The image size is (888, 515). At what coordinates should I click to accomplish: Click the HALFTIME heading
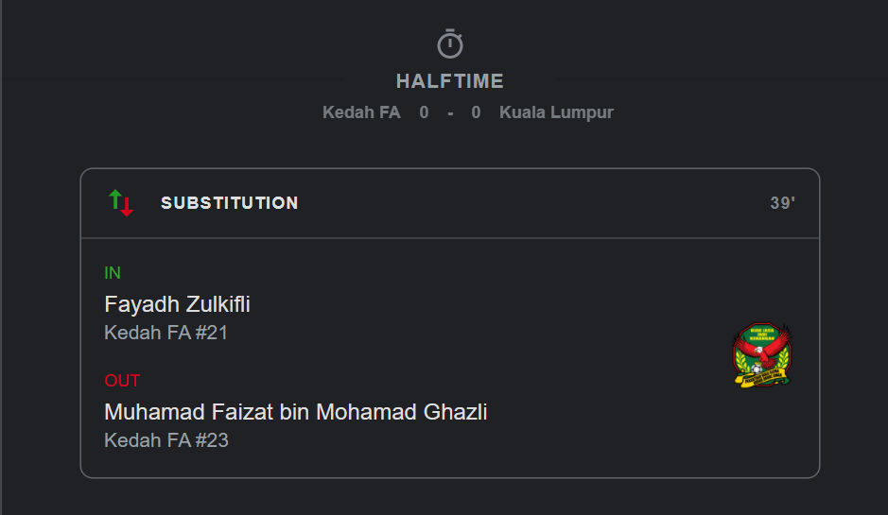tap(450, 81)
